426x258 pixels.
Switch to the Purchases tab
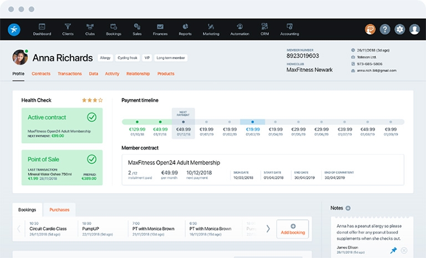pos(59,210)
